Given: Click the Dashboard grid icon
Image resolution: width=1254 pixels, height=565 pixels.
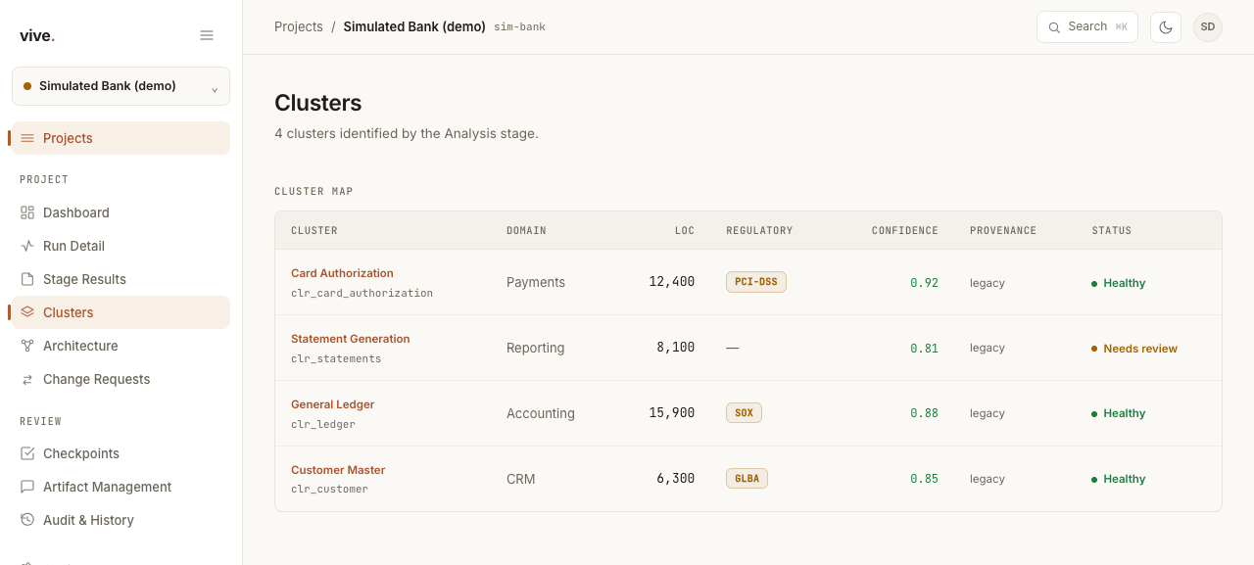Looking at the screenshot, I should coord(27,212).
